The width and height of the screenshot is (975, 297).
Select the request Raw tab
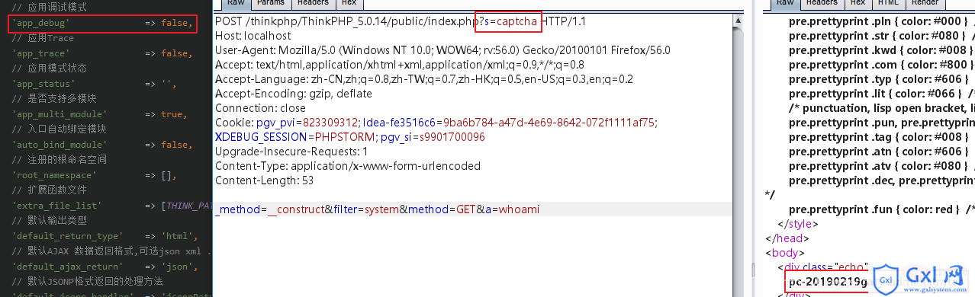[x=235, y=3]
